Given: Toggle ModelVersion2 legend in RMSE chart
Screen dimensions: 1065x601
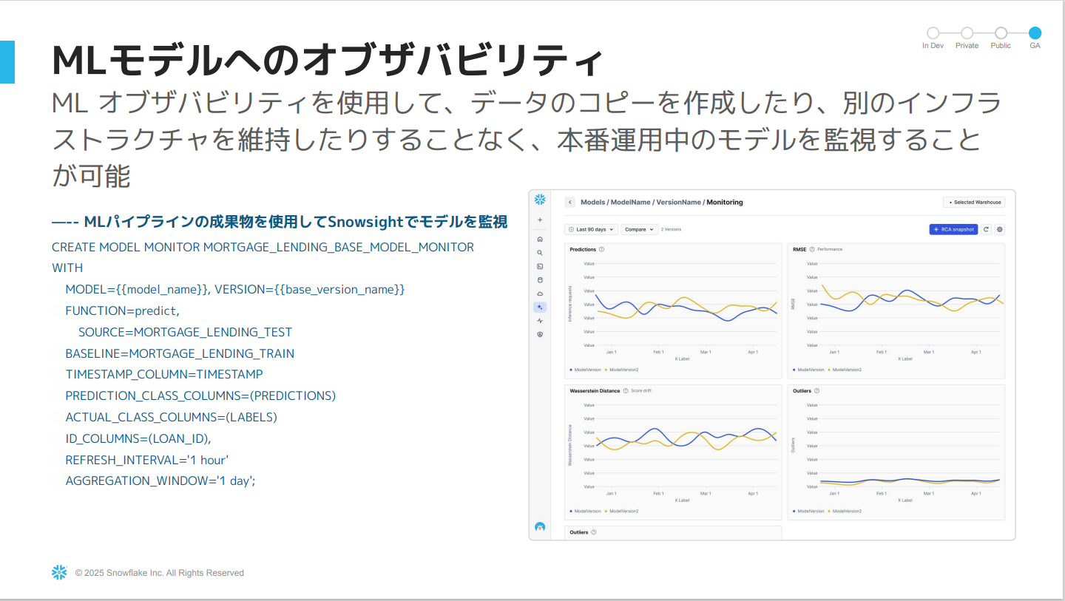Looking at the screenshot, I should click(x=845, y=370).
